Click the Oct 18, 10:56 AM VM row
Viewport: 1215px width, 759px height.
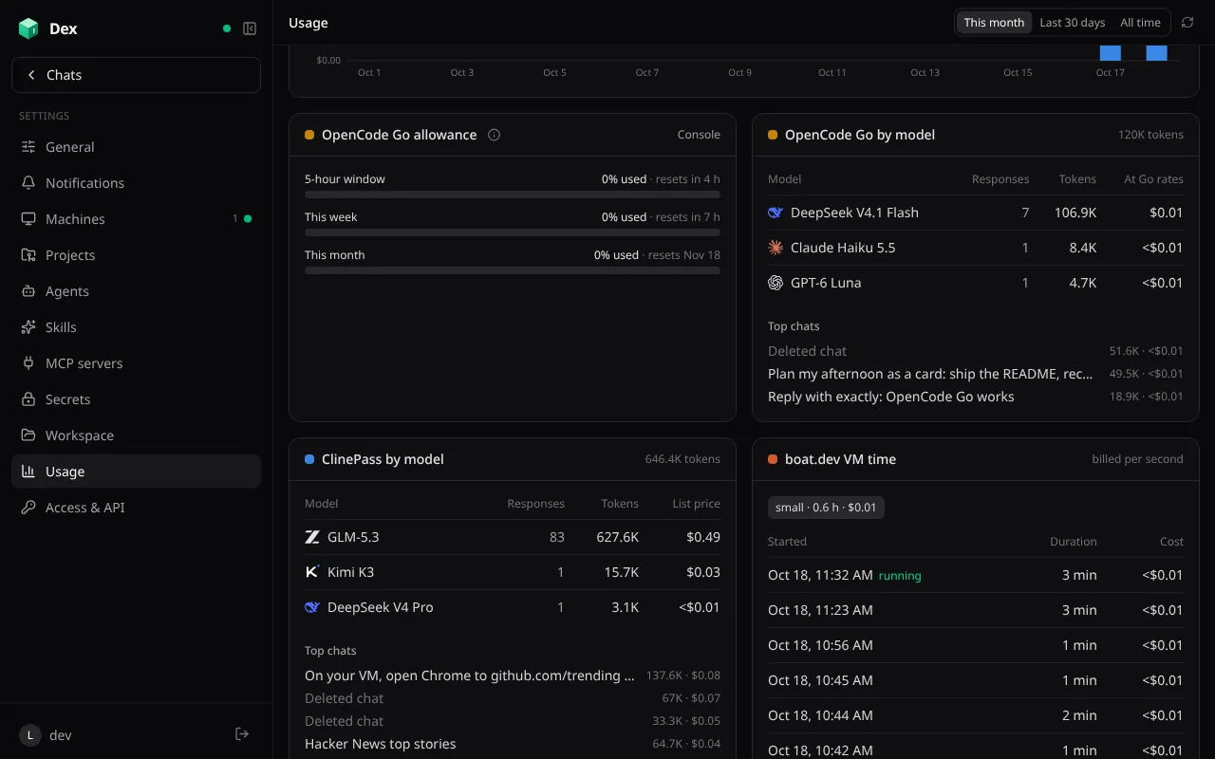coord(976,645)
